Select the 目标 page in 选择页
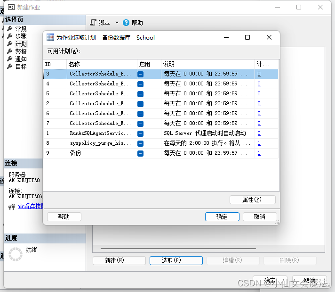The image size is (335, 292). point(21,67)
